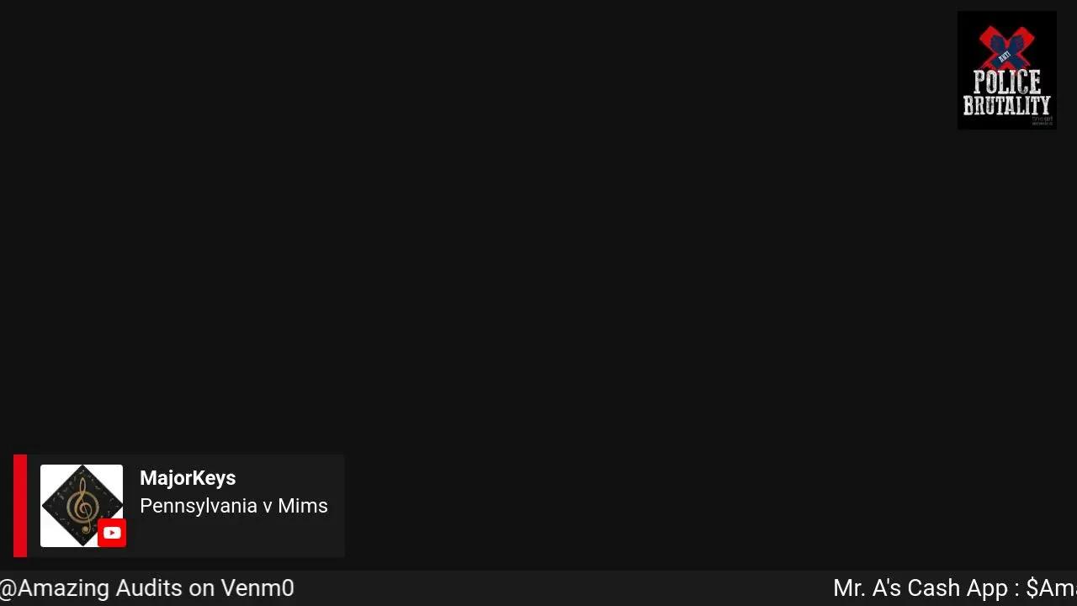
Task: Click the YouTube badge on the avatar
Action: pos(112,534)
